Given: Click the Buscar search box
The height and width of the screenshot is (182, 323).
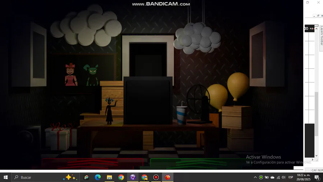Looking at the screenshot, I should [x=45, y=177].
